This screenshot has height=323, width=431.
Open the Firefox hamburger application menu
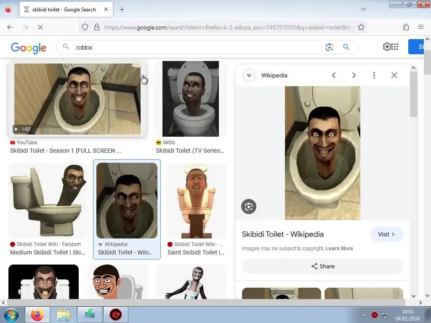tap(421, 27)
